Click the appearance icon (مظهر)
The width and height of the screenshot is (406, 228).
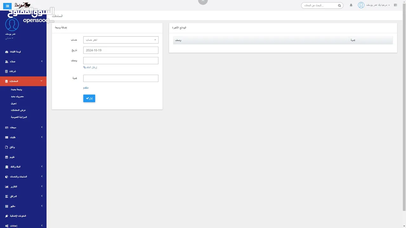(7, 206)
